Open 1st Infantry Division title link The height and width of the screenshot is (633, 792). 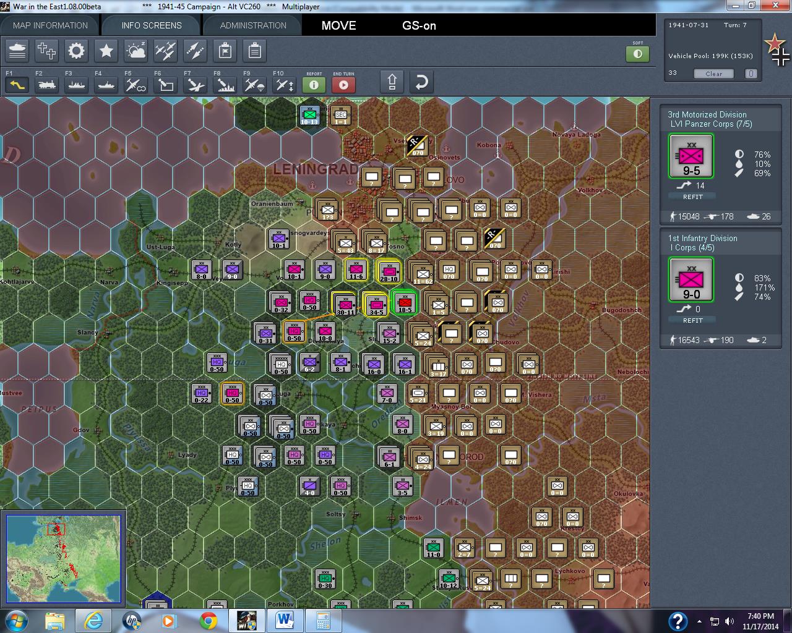tap(702, 238)
